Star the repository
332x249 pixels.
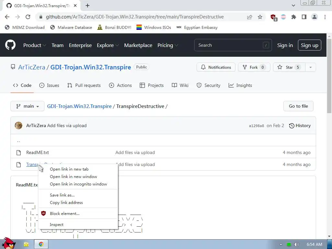[x=289, y=67]
